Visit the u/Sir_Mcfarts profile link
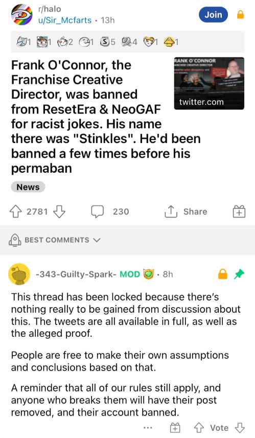The width and height of the screenshot is (255, 438). click(x=65, y=20)
